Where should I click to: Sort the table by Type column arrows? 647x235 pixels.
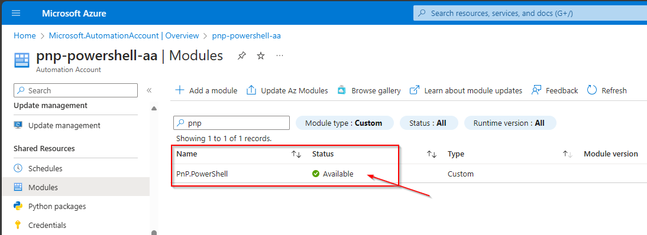pyautogui.click(x=568, y=154)
